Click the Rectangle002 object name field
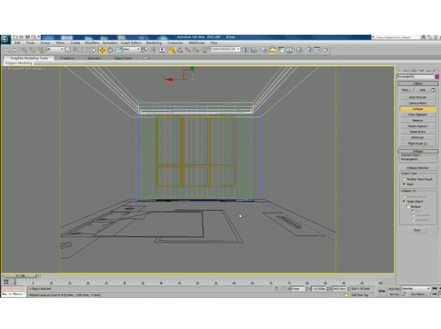441x329 pixels. (415, 77)
